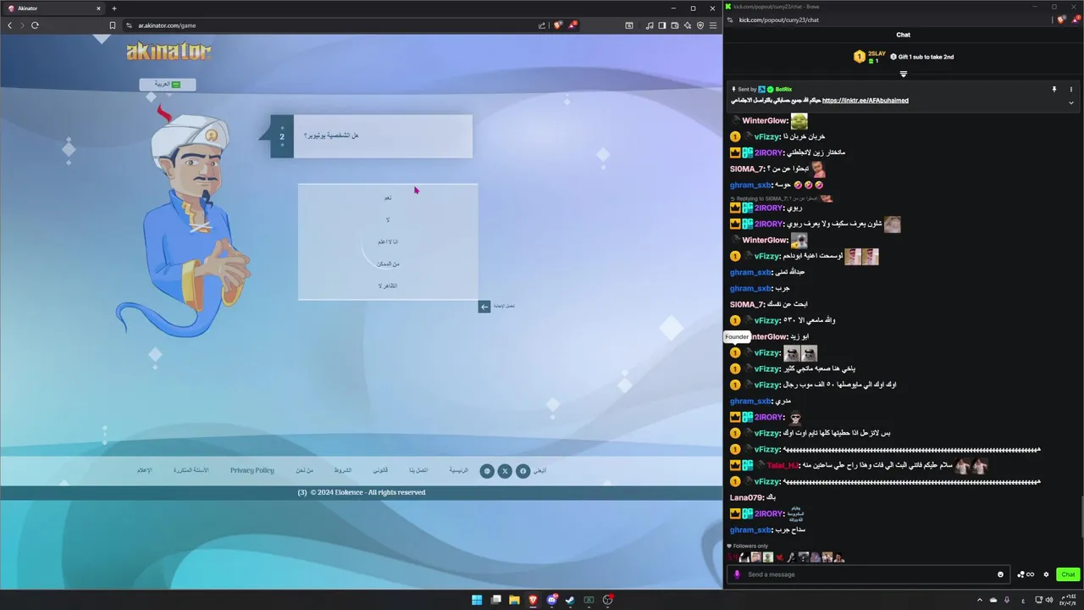This screenshot has height=610, width=1084.
Task: Open the emoji picker in chat
Action: [1000, 574]
